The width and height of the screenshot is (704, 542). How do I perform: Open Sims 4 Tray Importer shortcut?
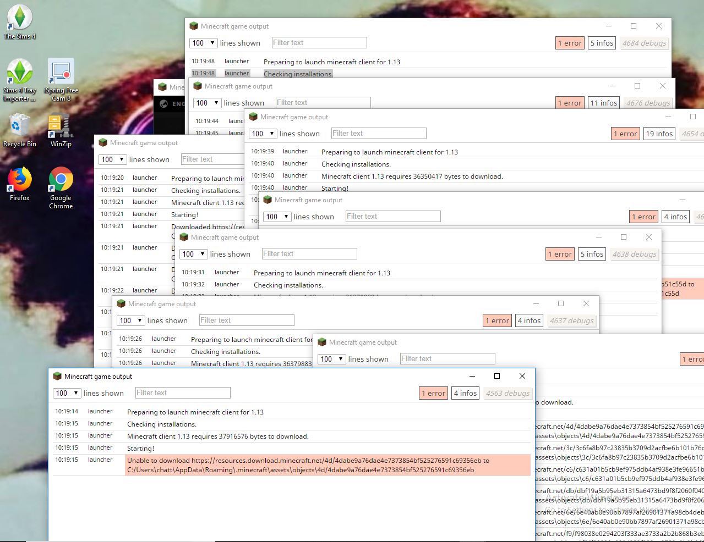pyautogui.click(x=19, y=80)
